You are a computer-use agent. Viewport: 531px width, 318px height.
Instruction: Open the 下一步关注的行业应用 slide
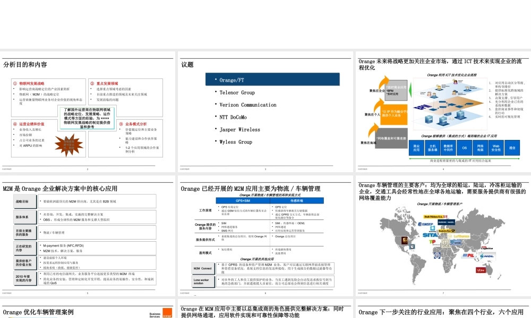(x=443, y=308)
